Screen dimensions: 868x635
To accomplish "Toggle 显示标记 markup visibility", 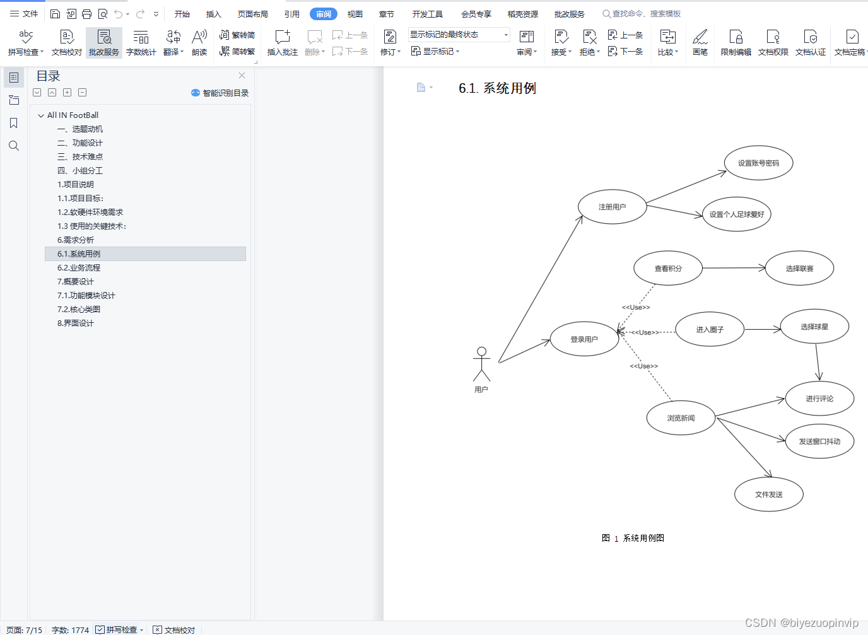I will [x=435, y=51].
